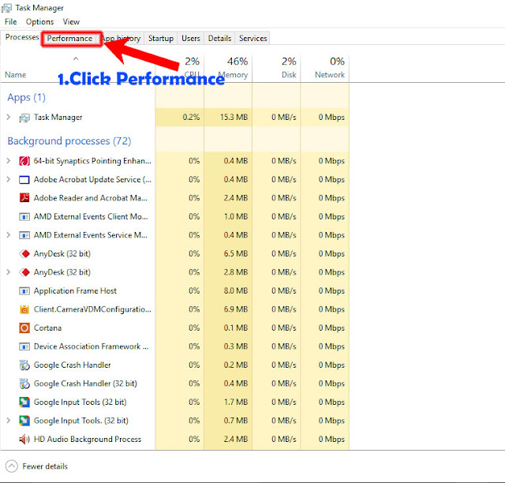The height and width of the screenshot is (483, 505).
Task: Expand the Adobe Acrobat Update Service row
Action: [9, 179]
